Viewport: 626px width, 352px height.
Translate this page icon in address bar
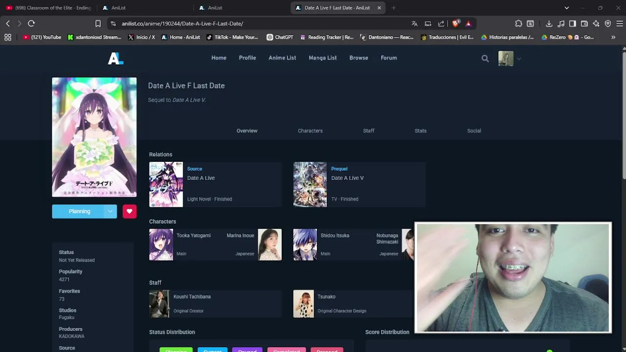click(415, 23)
